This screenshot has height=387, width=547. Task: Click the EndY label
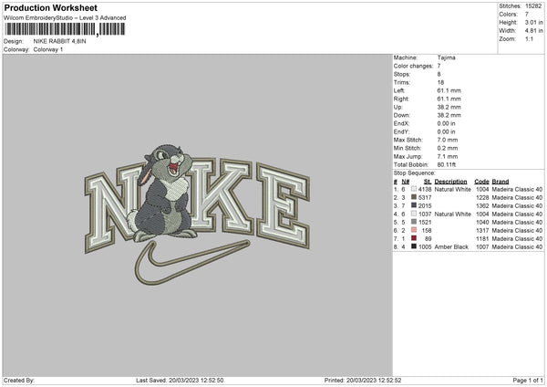[401, 132]
